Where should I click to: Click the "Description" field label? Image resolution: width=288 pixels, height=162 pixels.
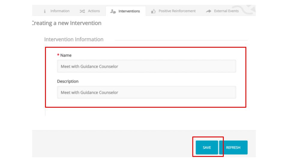pos(68,81)
